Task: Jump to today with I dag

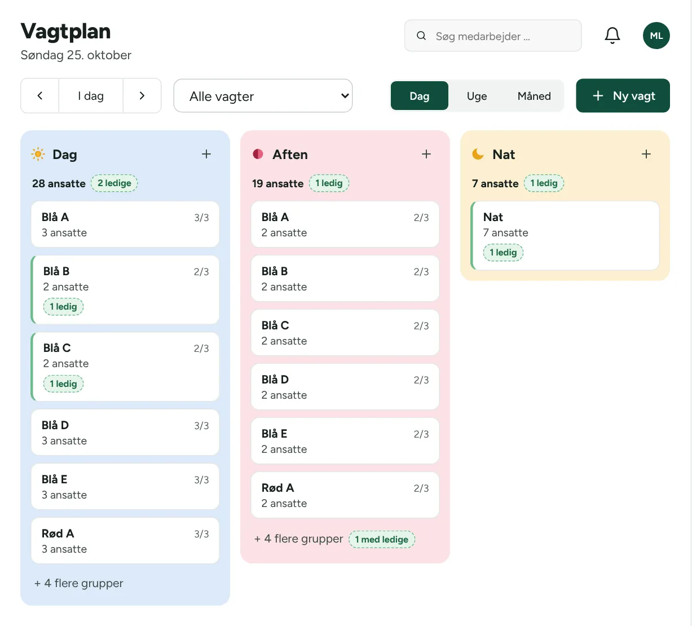Action: pos(91,96)
